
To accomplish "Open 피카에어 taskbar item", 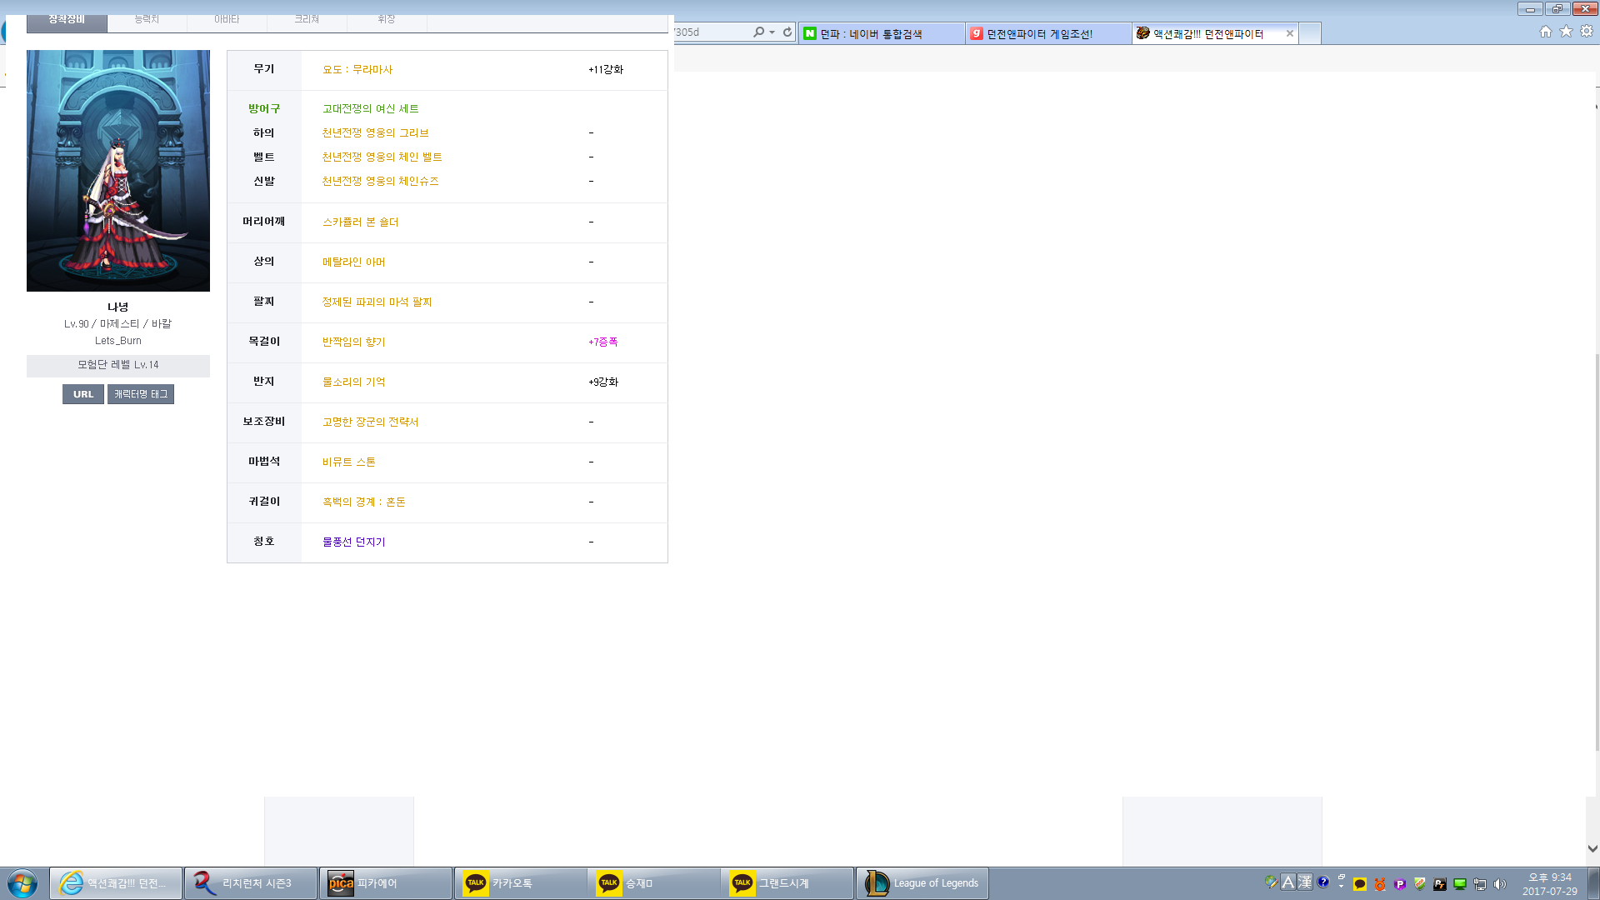I will click(x=386, y=883).
